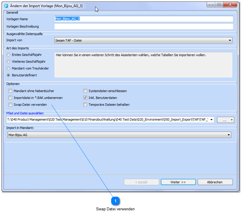This screenshot has width=242, height=216.
Task: Uncheck "Inkl. Benutzerdaten"
Action: click(x=85, y=98)
